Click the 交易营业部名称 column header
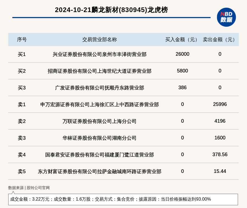 99,40
